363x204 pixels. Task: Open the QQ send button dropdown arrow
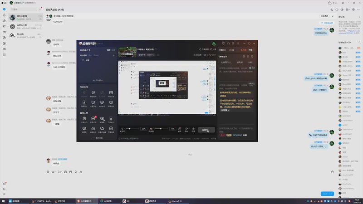pyautogui.click(x=332, y=194)
